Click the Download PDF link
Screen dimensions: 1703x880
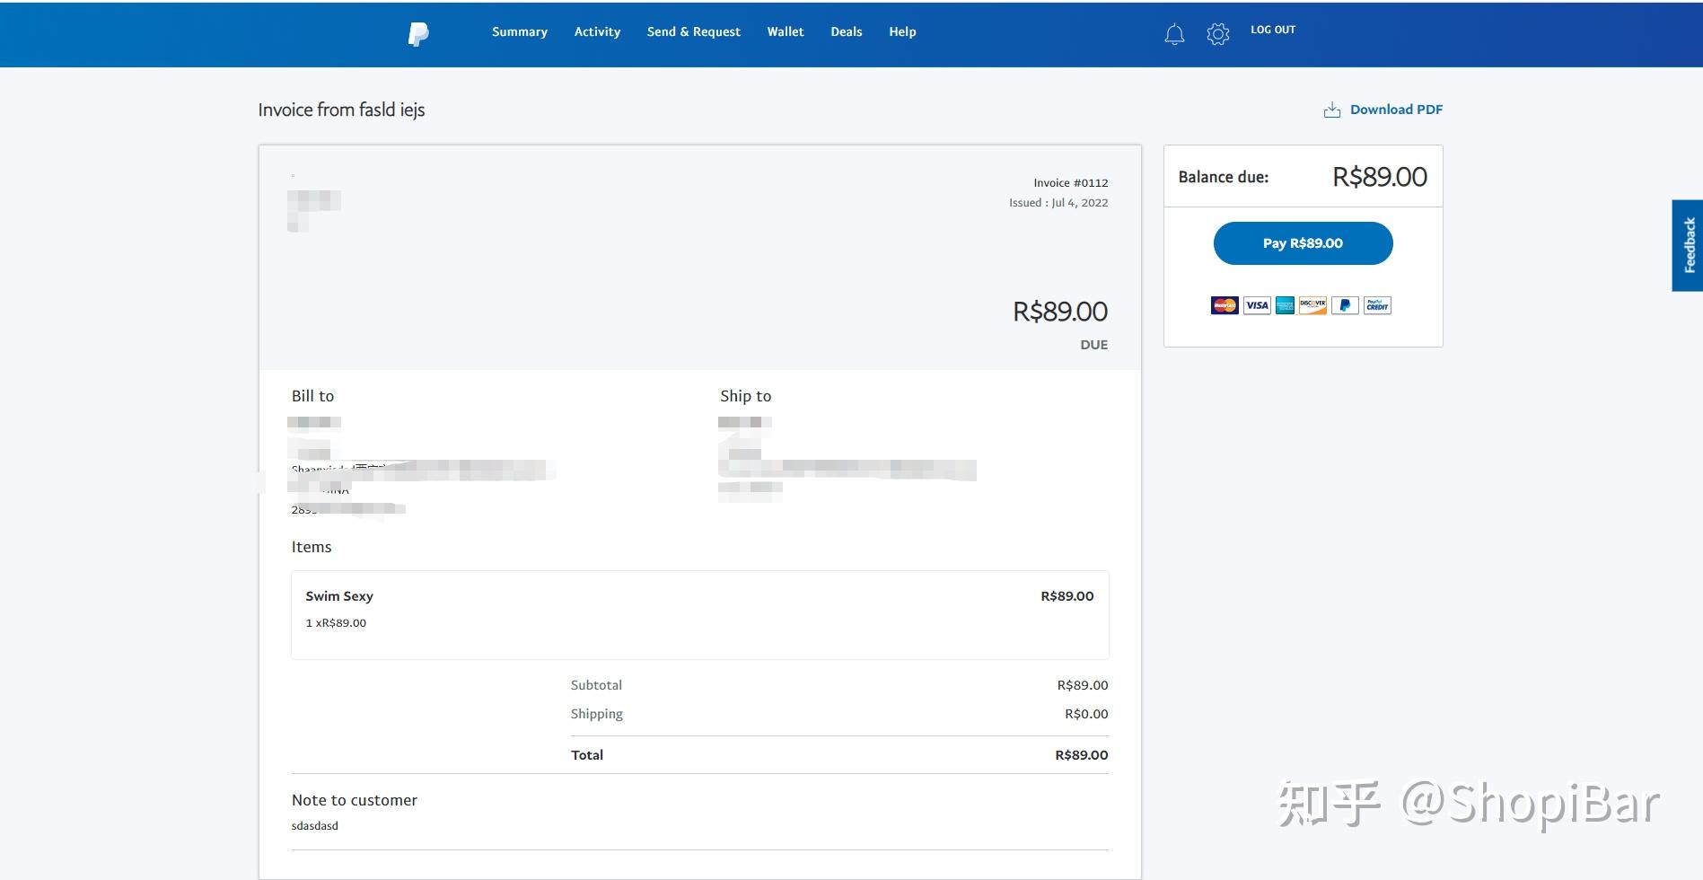click(1395, 109)
